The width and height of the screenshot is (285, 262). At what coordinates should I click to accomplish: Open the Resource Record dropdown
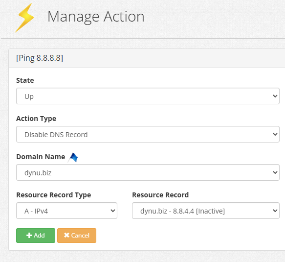click(206, 211)
